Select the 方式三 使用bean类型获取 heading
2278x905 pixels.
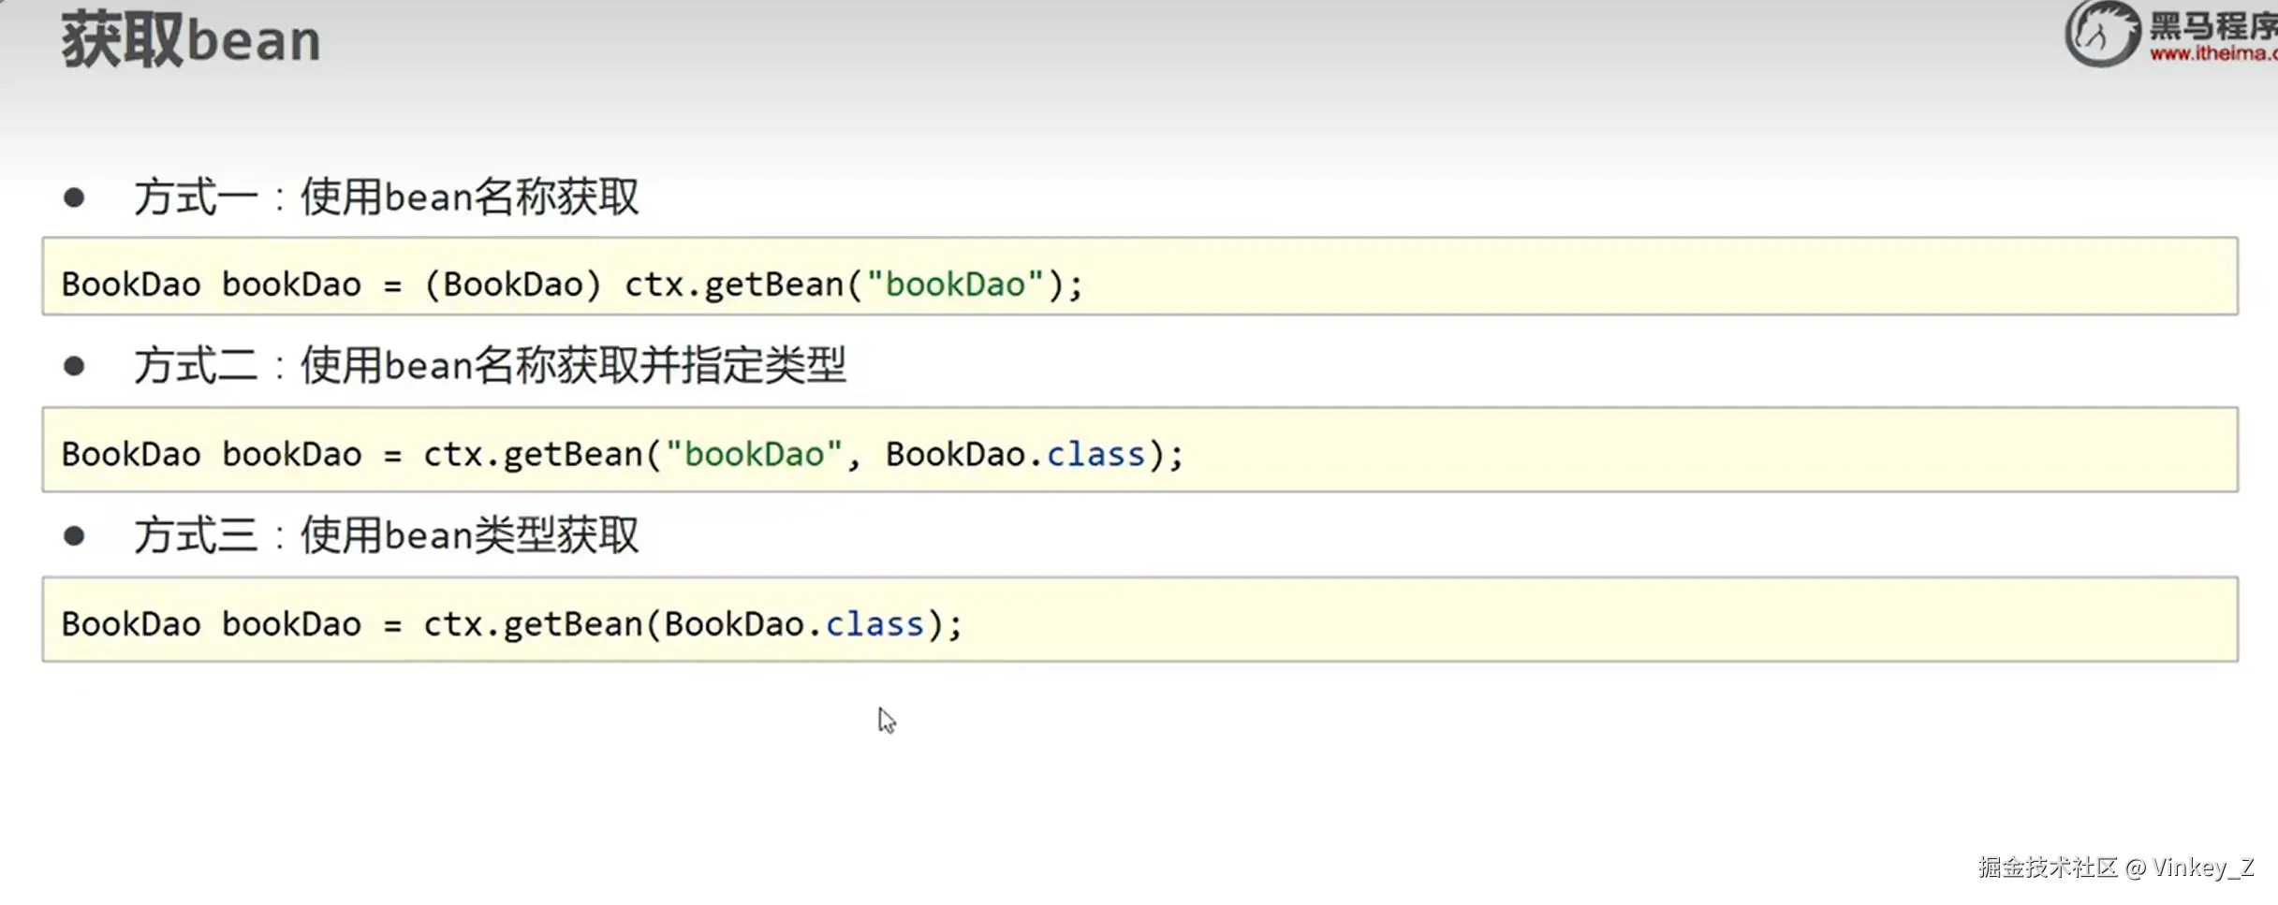pyautogui.click(x=386, y=535)
